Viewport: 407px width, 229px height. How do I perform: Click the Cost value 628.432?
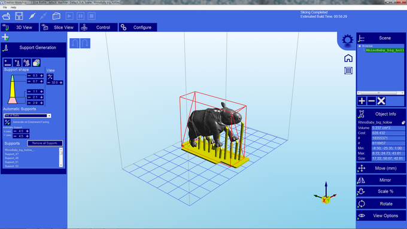(x=388, y=133)
